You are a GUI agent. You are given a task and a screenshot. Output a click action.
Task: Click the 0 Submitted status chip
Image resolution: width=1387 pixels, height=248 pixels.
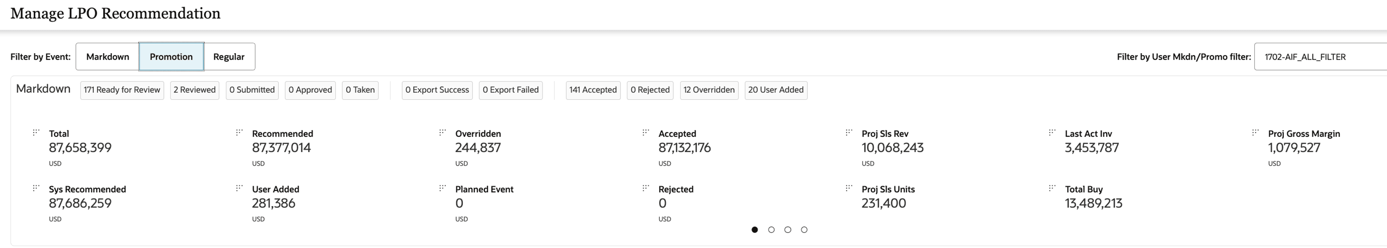click(252, 90)
